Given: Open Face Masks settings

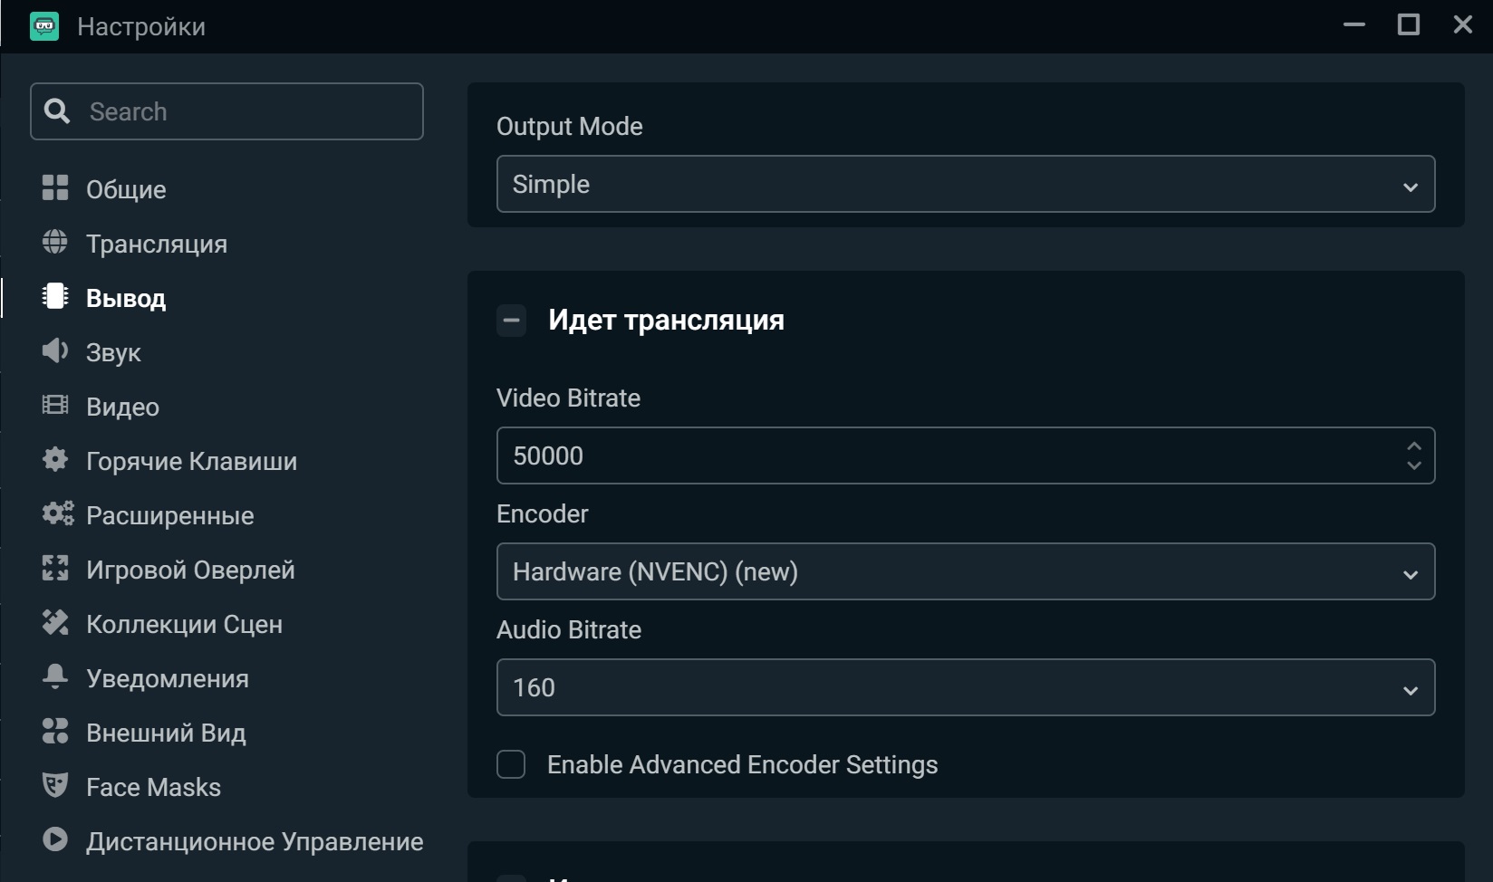Looking at the screenshot, I should (153, 788).
